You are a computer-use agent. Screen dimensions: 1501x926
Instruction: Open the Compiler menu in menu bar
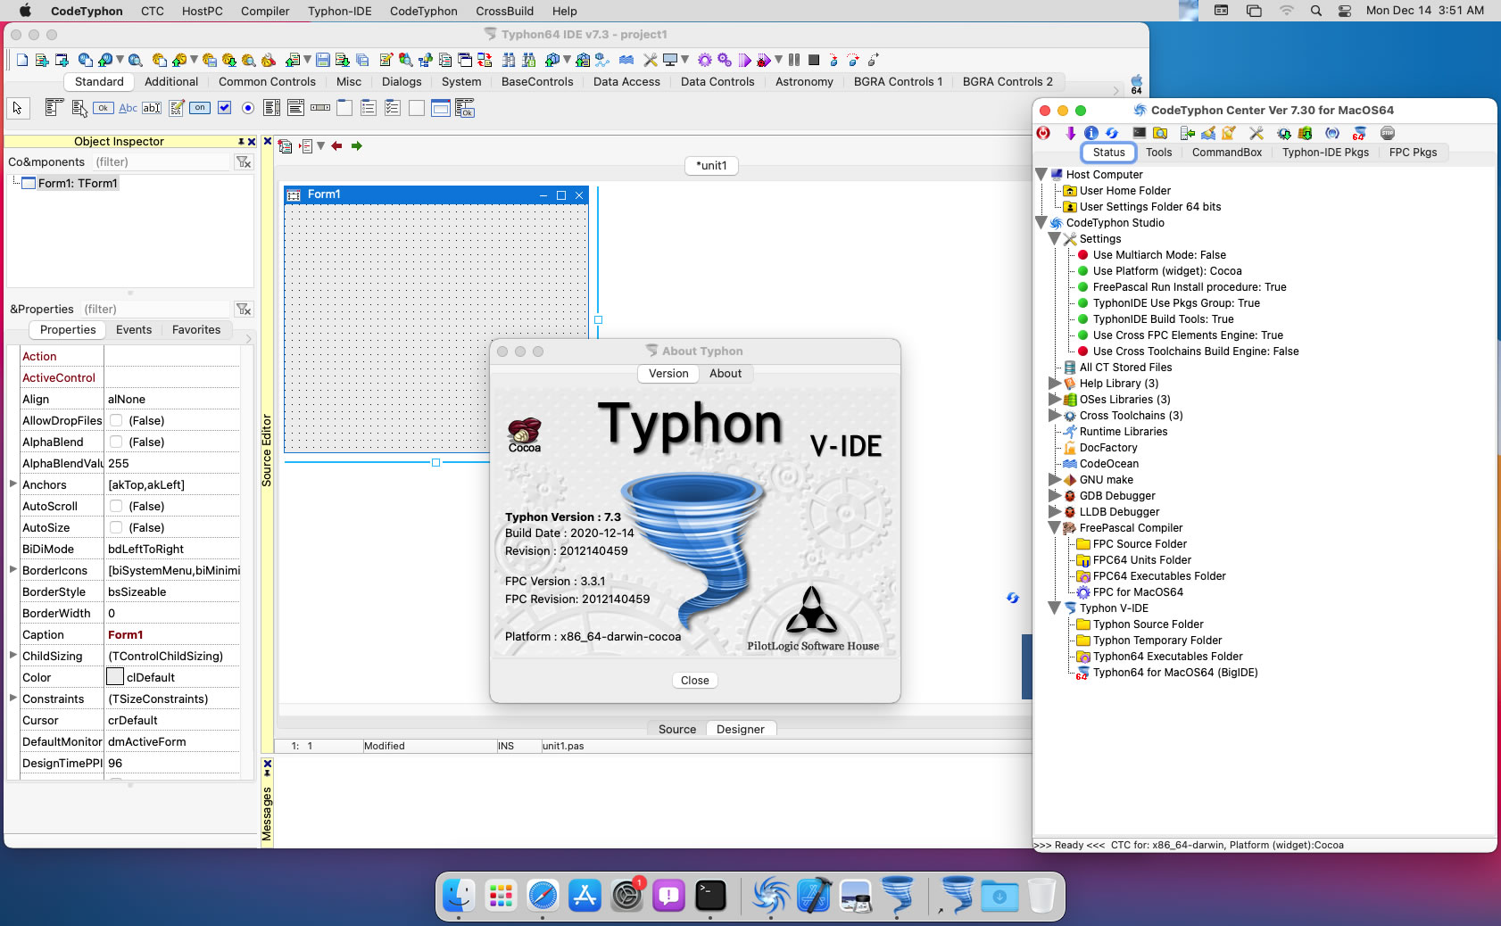click(x=265, y=11)
